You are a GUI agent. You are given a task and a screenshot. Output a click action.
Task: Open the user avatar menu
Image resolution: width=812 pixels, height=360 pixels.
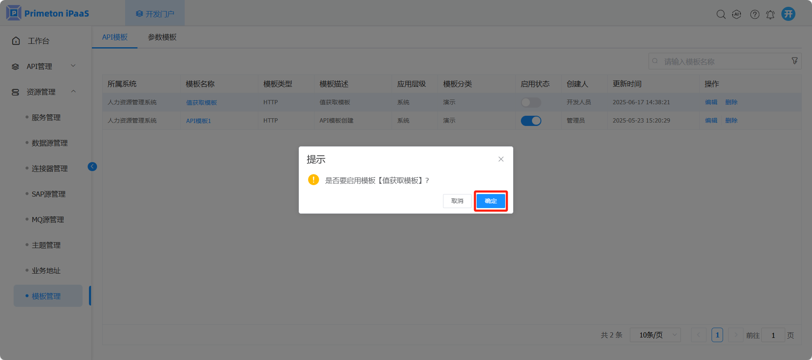tap(788, 14)
